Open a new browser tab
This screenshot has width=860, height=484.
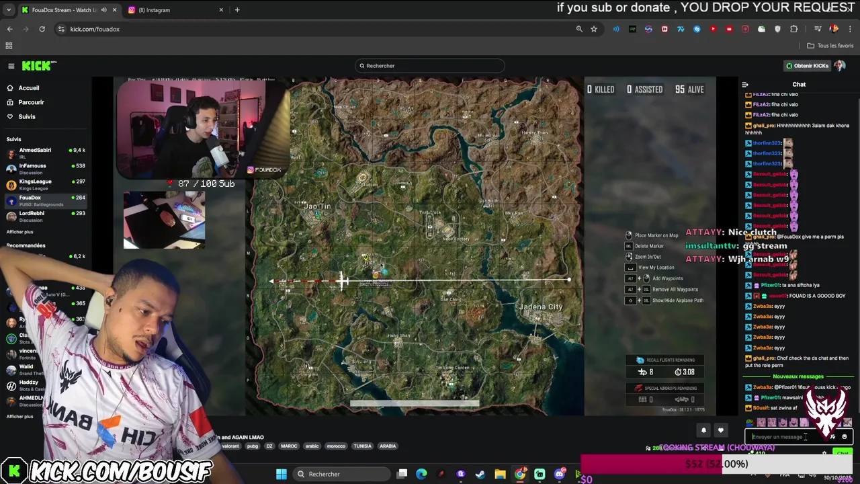click(x=237, y=10)
